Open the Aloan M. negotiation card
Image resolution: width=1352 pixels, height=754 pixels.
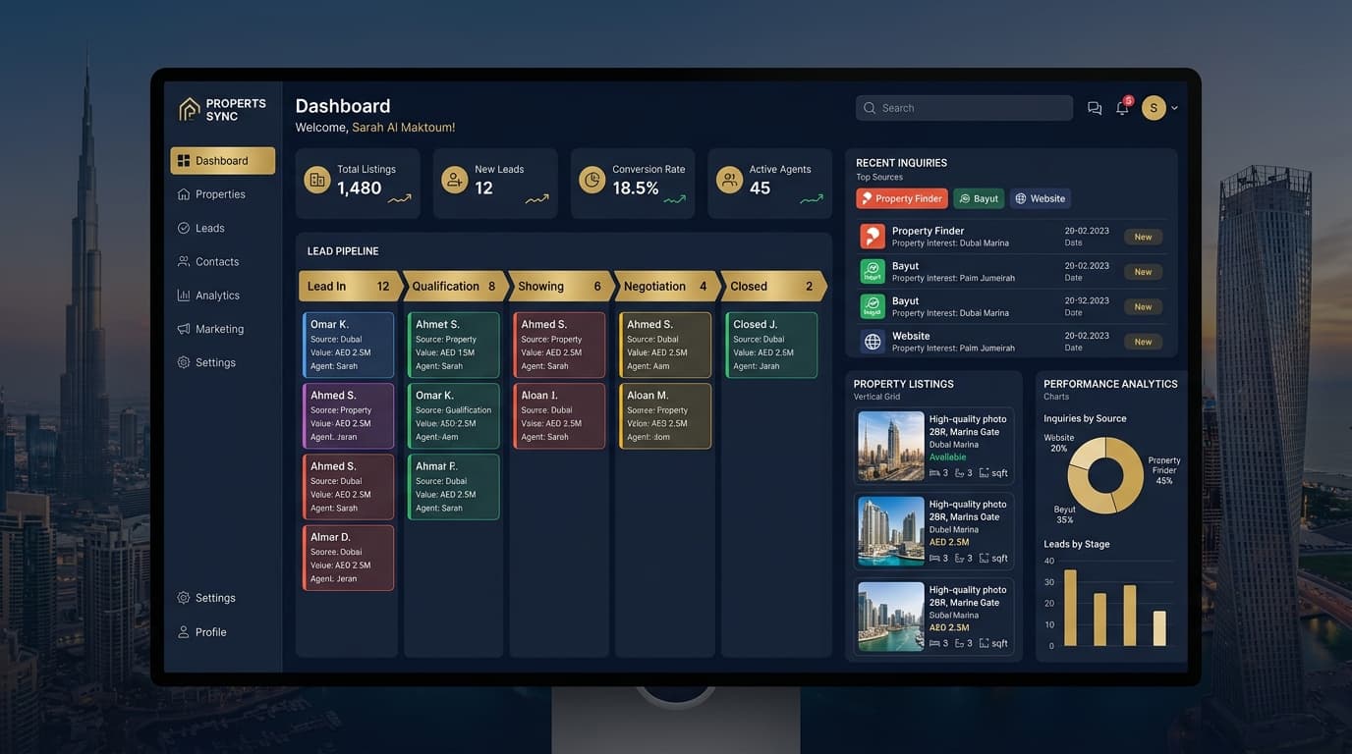[665, 416]
